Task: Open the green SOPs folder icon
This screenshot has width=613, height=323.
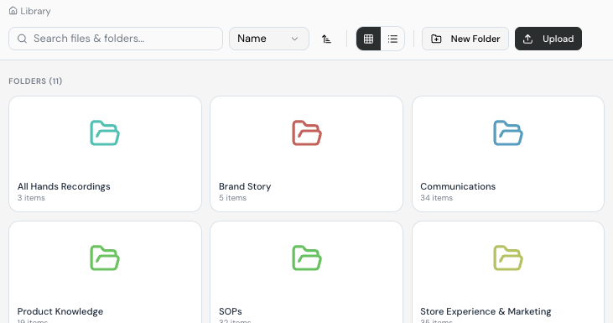Action: pos(307,258)
